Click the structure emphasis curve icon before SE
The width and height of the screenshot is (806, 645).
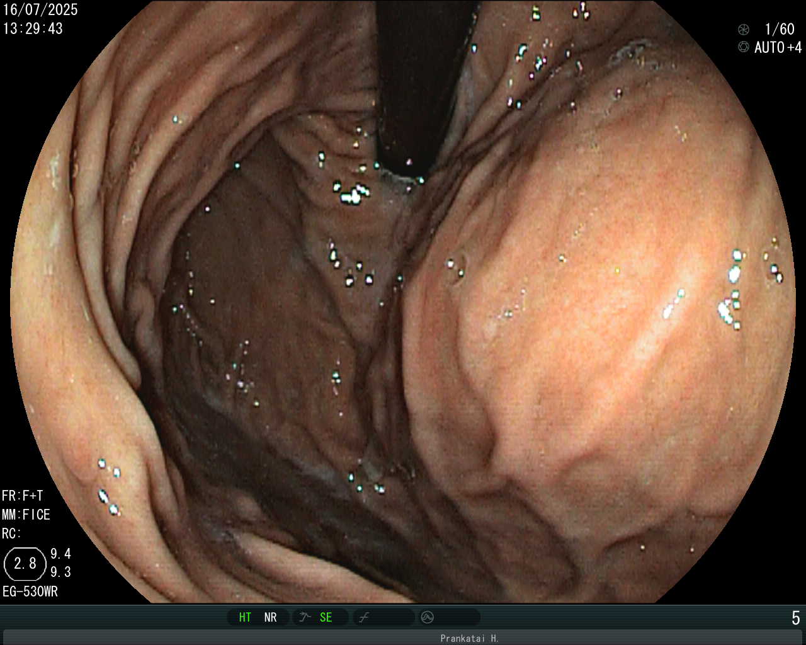point(305,617)
